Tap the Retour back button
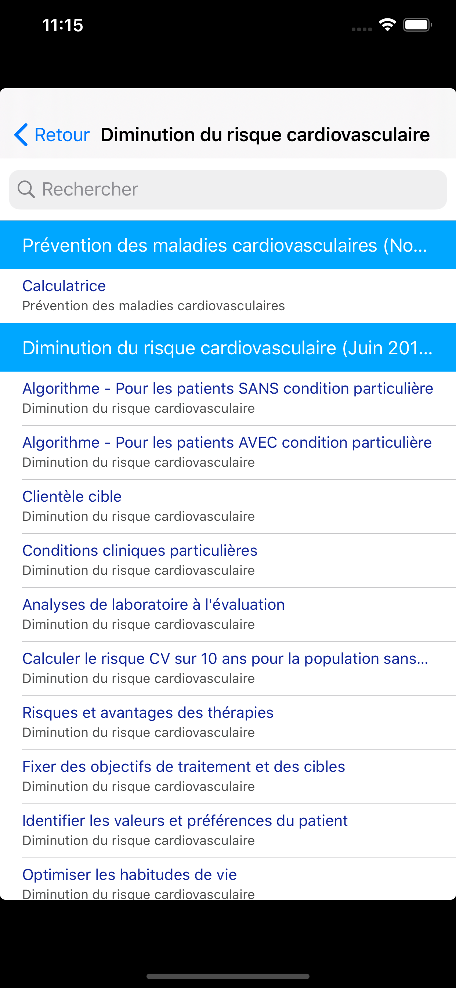 click(x=61, y=135)
